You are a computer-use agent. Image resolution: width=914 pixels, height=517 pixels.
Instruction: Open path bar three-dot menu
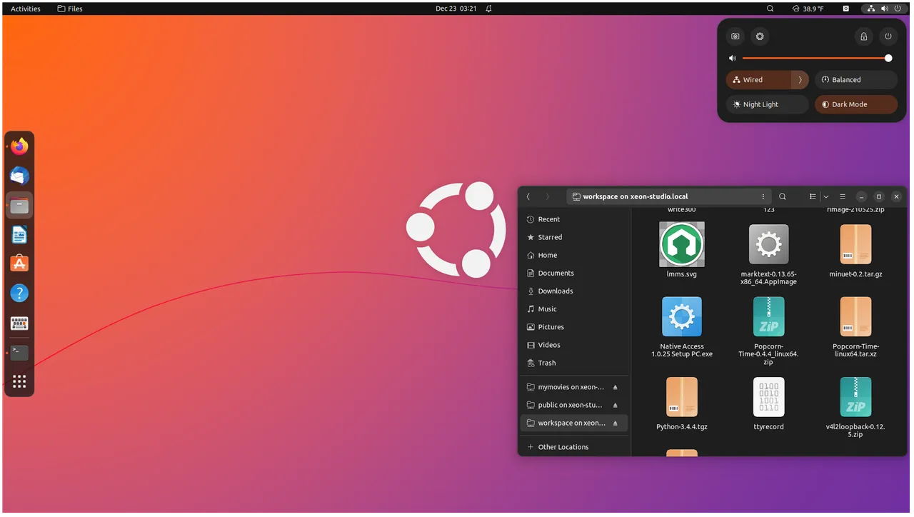(763, 196)
